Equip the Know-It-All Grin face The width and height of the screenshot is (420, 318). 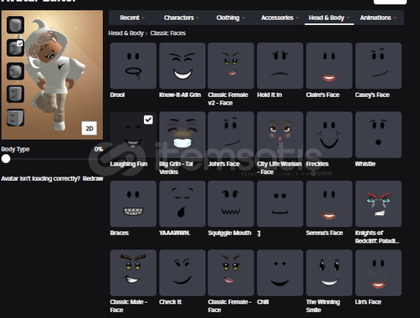[182, 66]
